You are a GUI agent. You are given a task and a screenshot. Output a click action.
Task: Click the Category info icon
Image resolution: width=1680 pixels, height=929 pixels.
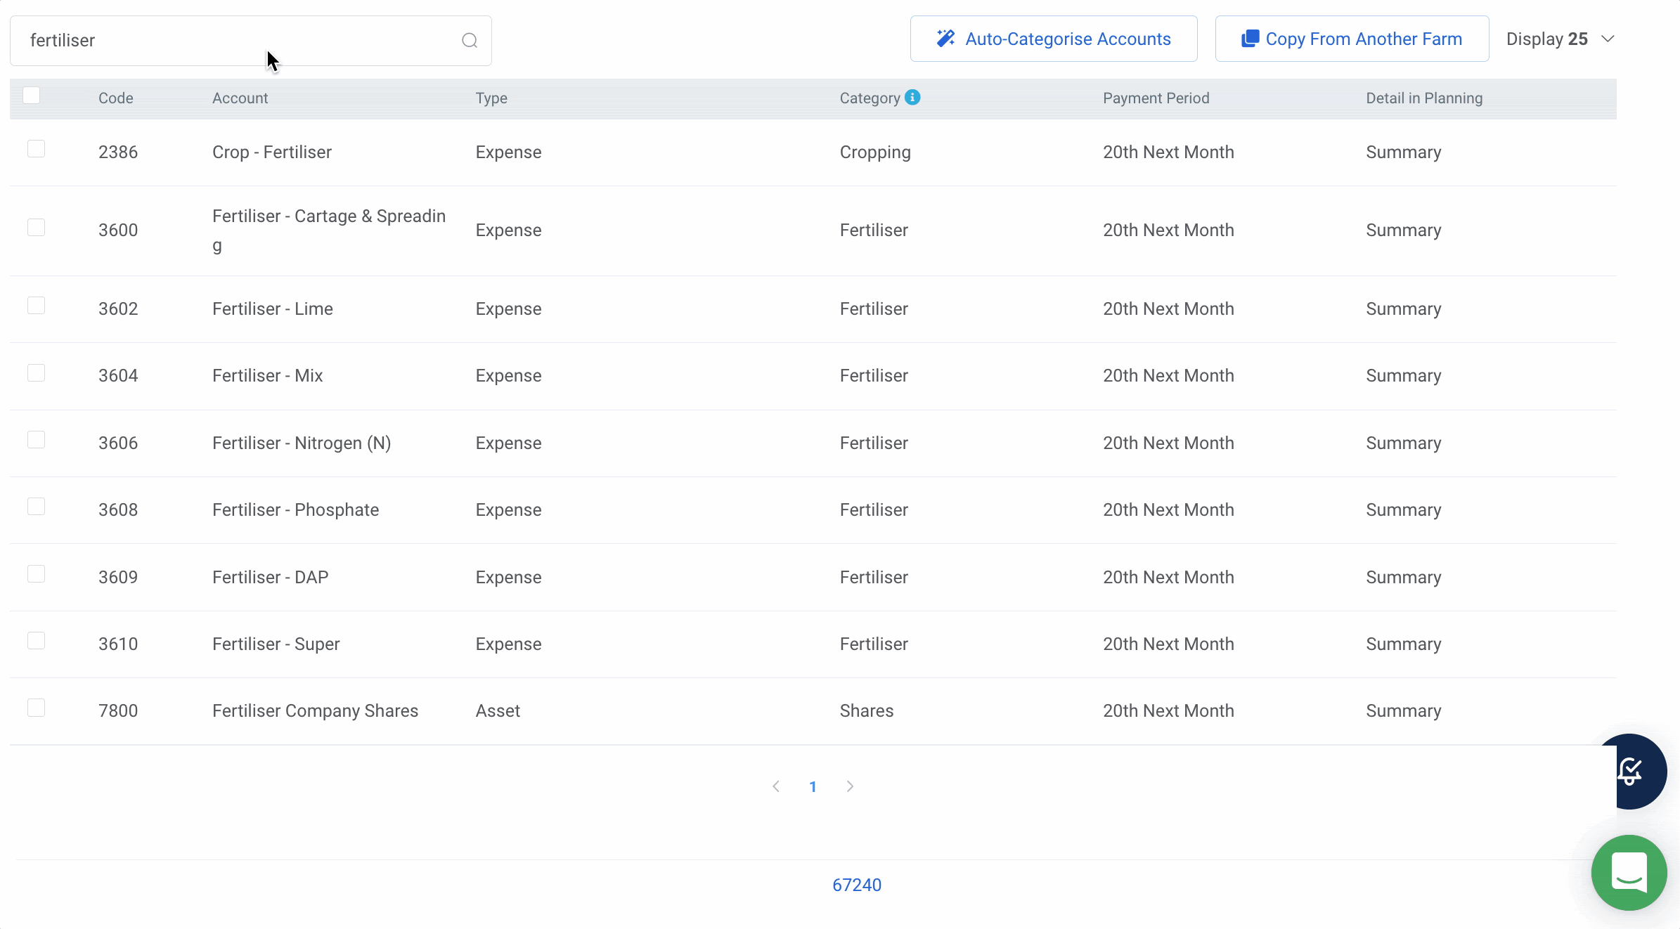pos(912,97)
